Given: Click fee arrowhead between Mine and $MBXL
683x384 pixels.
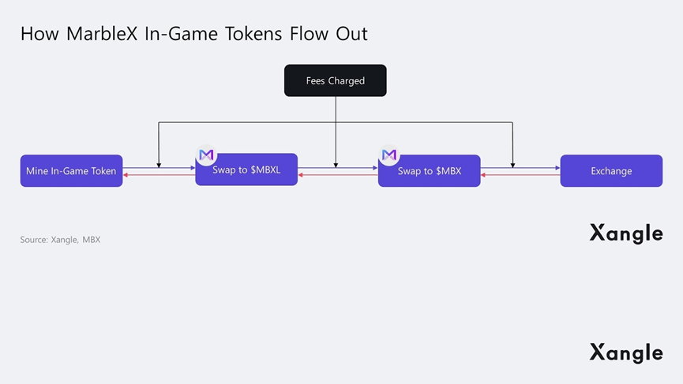Looking at the screenshot, I should click(159, 164).
